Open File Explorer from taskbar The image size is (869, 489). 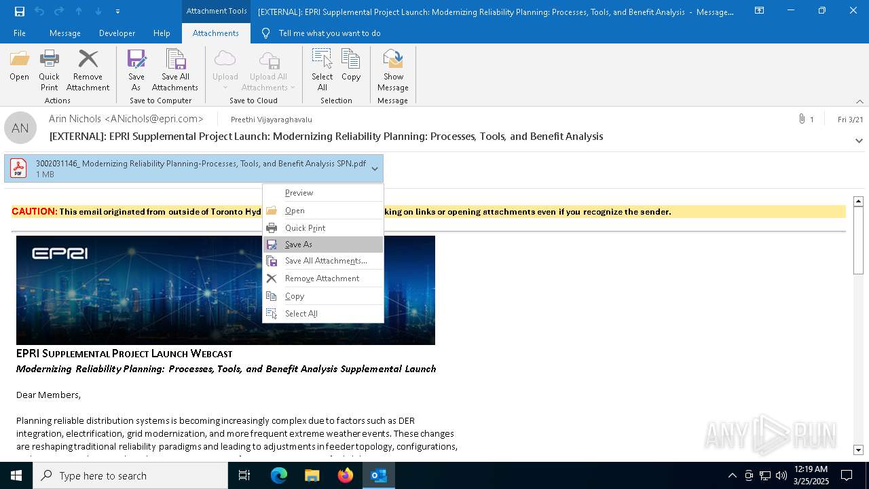pyautogui.click(x=312, y=475)
